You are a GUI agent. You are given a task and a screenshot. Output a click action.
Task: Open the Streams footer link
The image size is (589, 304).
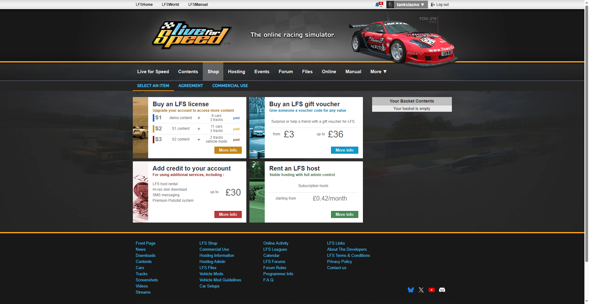point(143,292)
